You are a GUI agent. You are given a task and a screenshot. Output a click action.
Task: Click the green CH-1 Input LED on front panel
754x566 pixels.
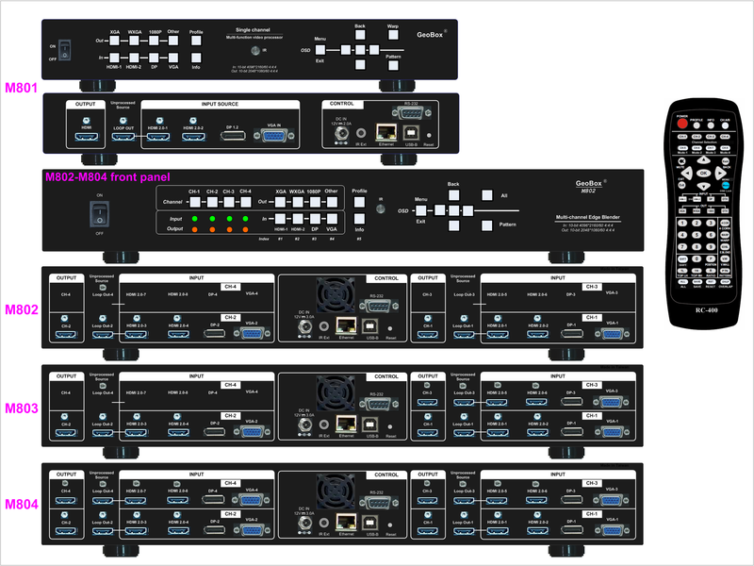[x=195, y=219]
